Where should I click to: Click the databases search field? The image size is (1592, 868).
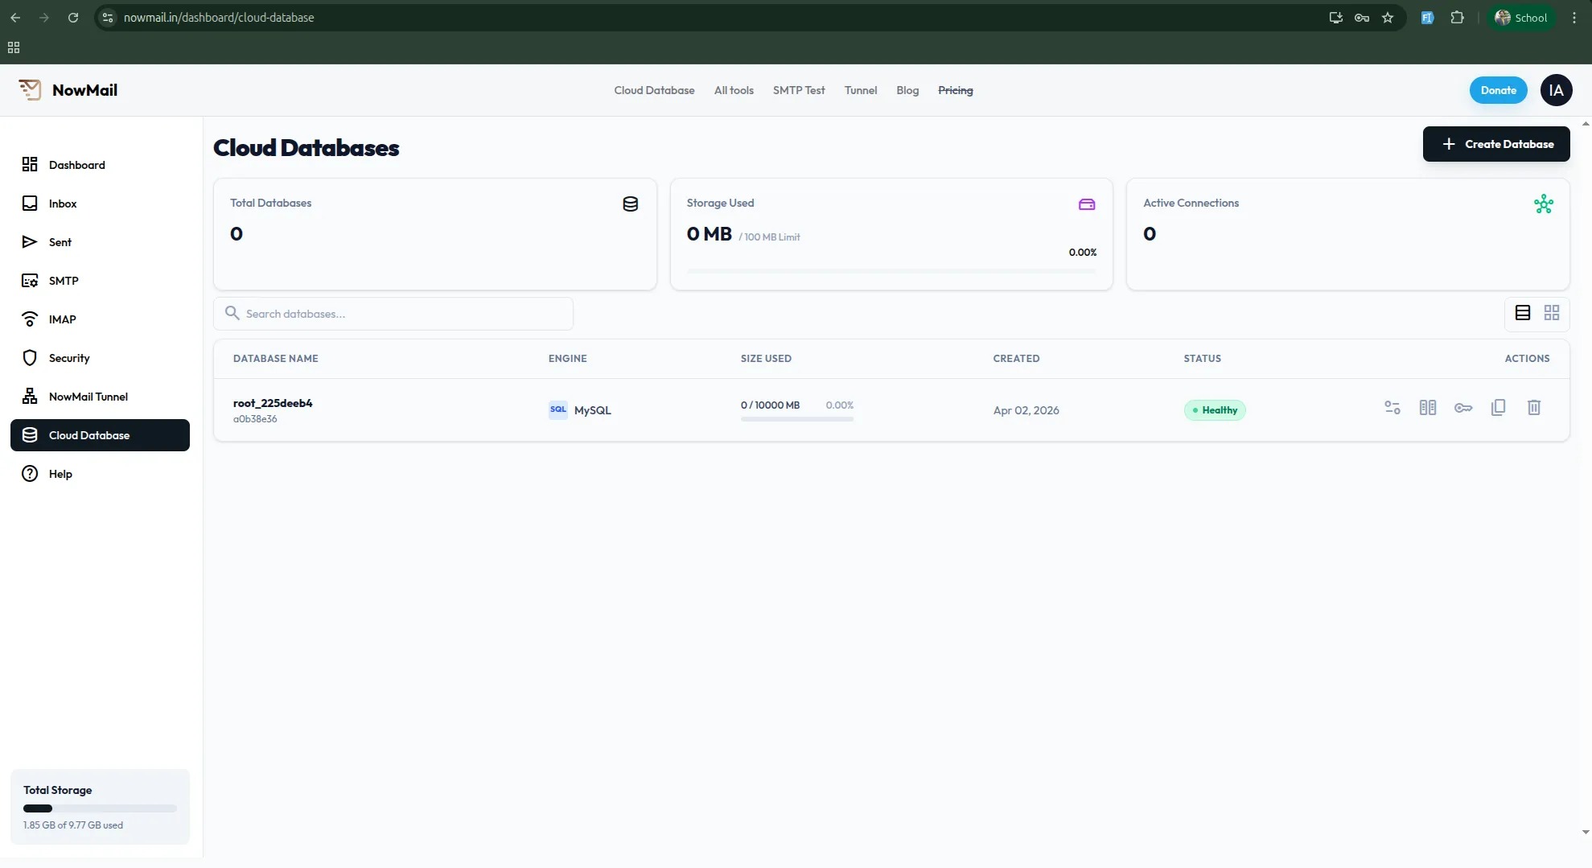tap(393, 314)
